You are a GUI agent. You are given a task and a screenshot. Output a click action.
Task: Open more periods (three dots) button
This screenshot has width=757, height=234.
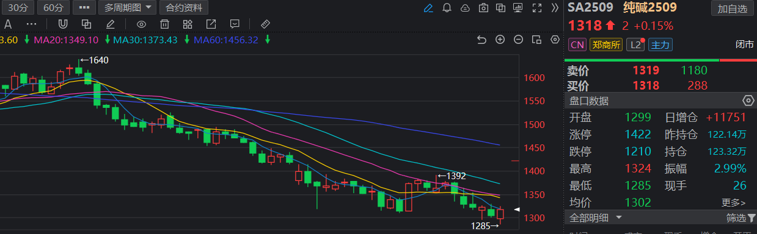coord(84,8)
